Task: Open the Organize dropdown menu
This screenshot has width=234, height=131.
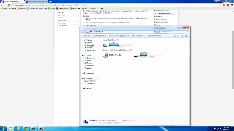Action: coord(87,36)
